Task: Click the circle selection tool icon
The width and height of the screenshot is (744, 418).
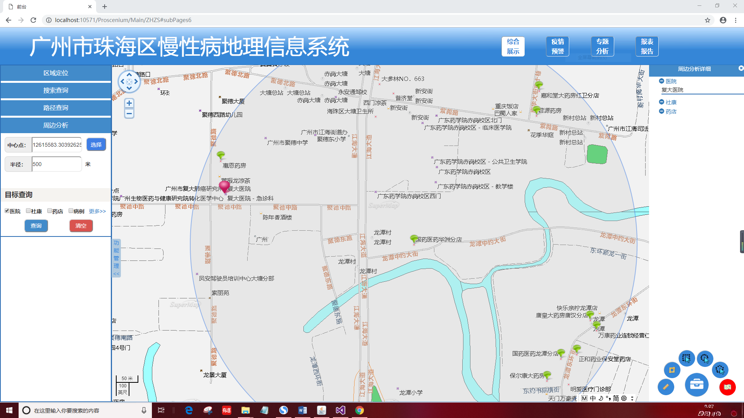Action: (704, 358)
